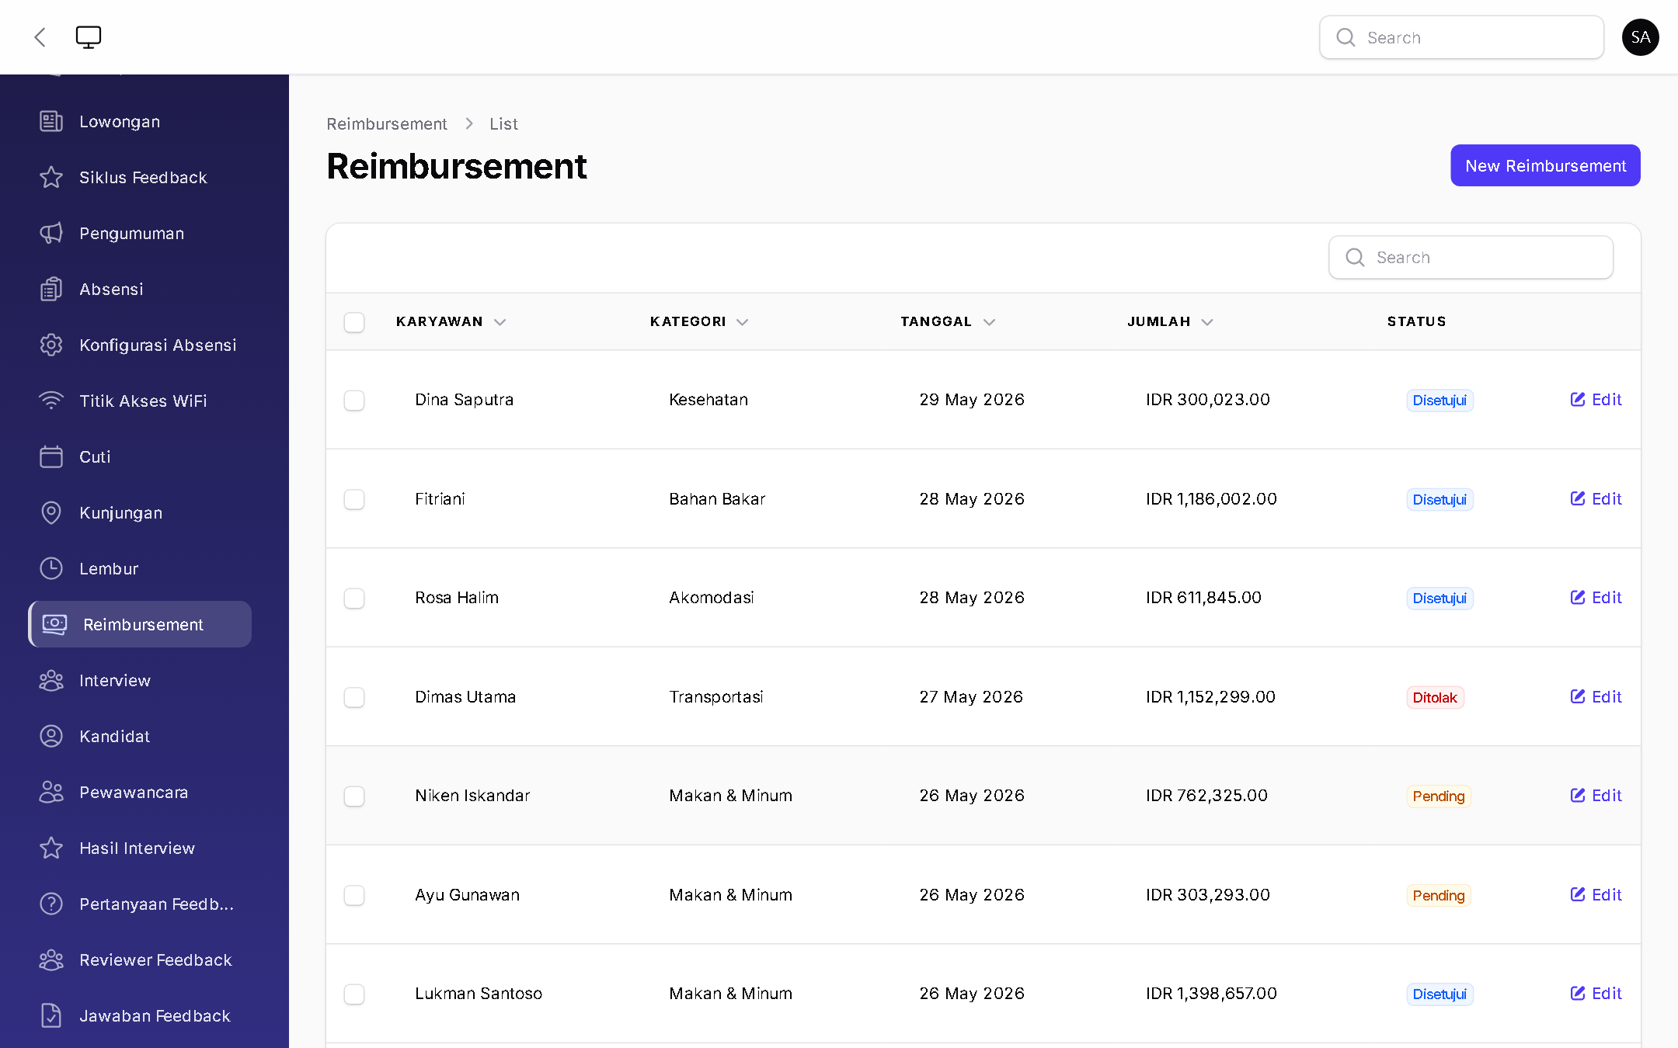Viewport: 1678px width, 1048px height.
Task: Click the New Reimbursement button
Action: [1545, 165]
